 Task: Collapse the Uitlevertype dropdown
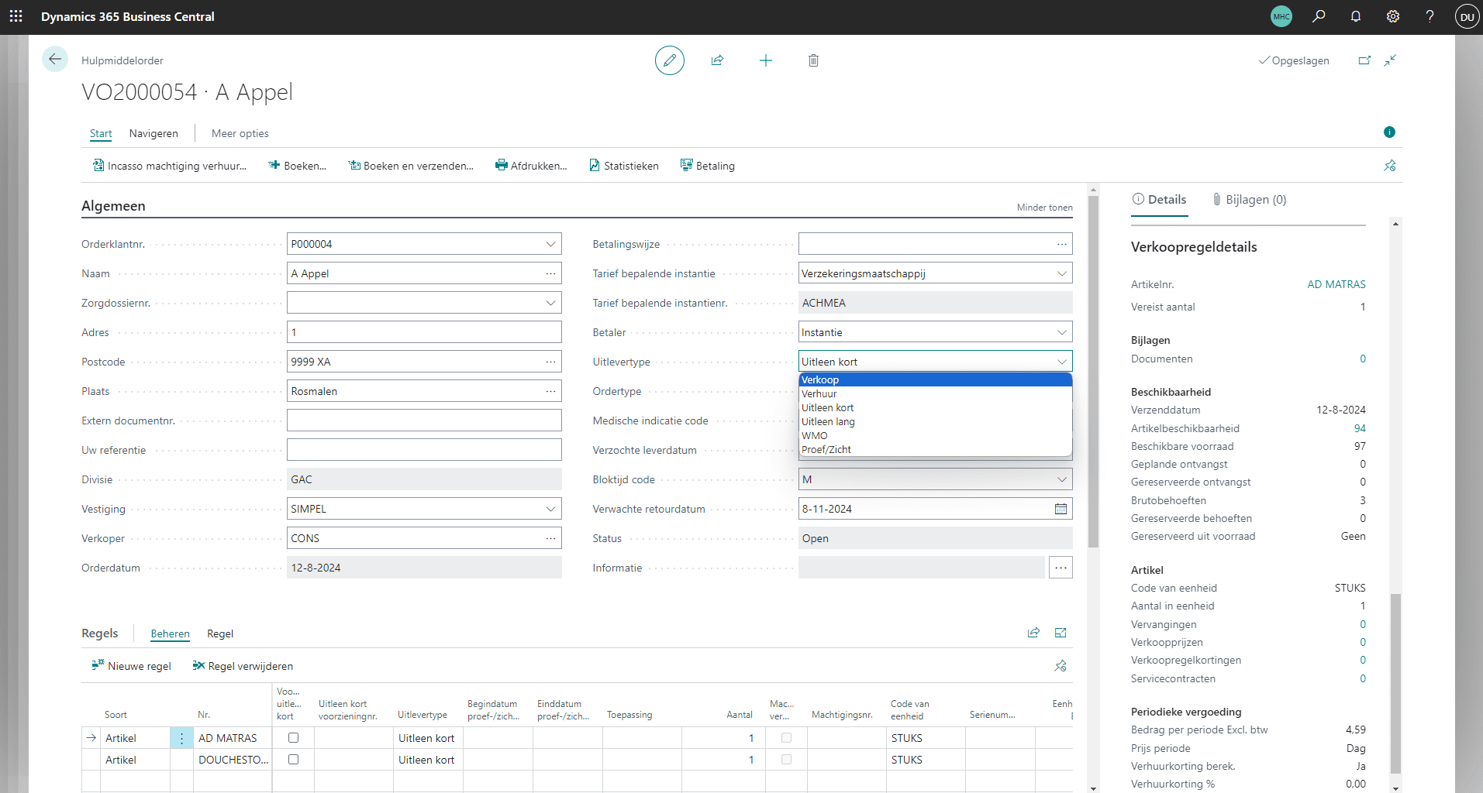pos(1061,362)
